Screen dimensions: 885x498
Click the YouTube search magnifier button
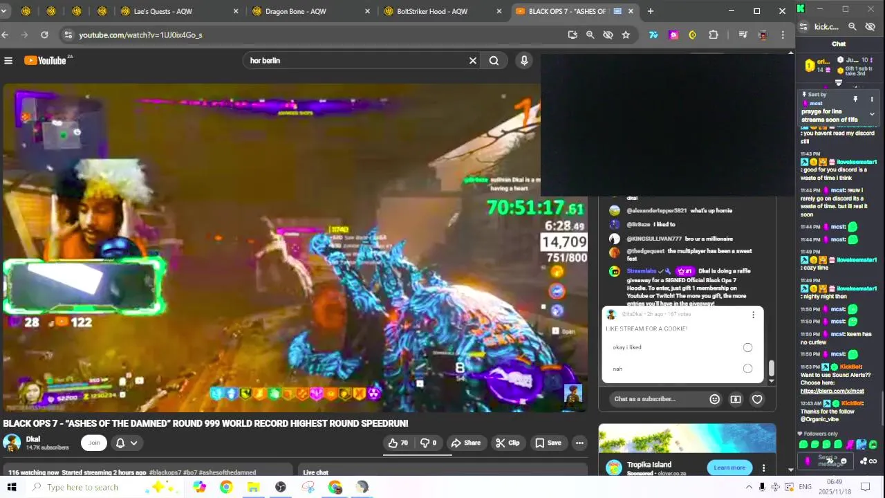point(494,61)
